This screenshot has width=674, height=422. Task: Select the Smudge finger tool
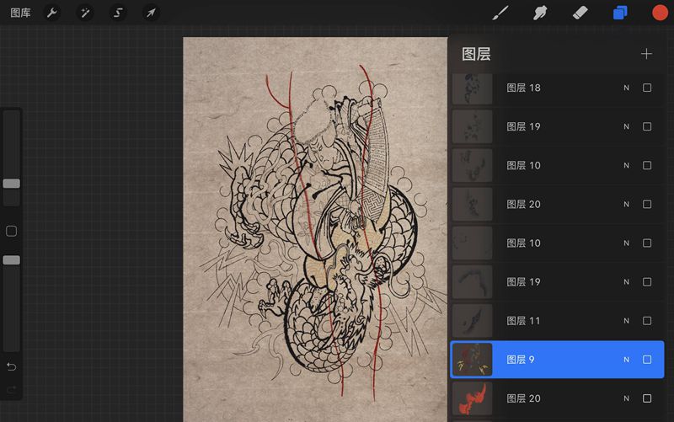(x=540, y=13)
